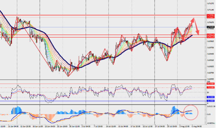Click the '15 Jul 04:00' time axis label
The image size is (216, 128).
(x=123, y=126)
